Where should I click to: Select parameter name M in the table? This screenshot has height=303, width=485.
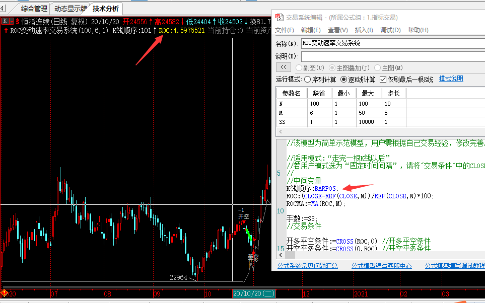pyautogui.click(x=292, y=113)
